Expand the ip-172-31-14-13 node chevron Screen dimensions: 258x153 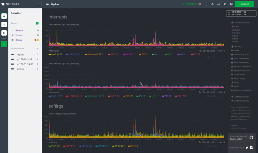tap(38, 64)
